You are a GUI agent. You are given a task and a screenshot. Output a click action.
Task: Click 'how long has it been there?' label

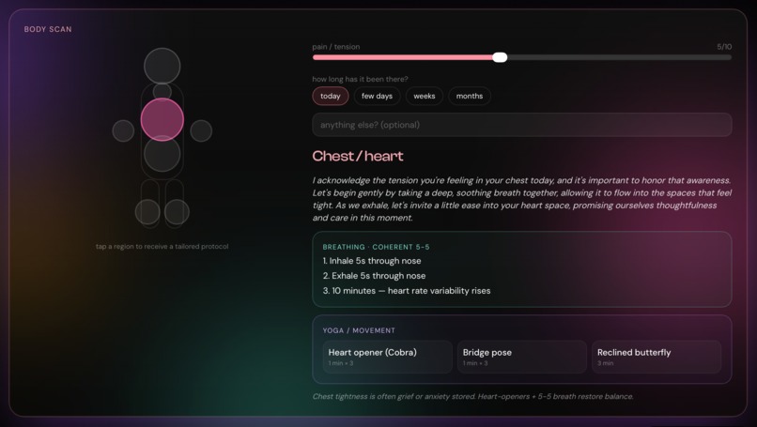click(360, 79)
